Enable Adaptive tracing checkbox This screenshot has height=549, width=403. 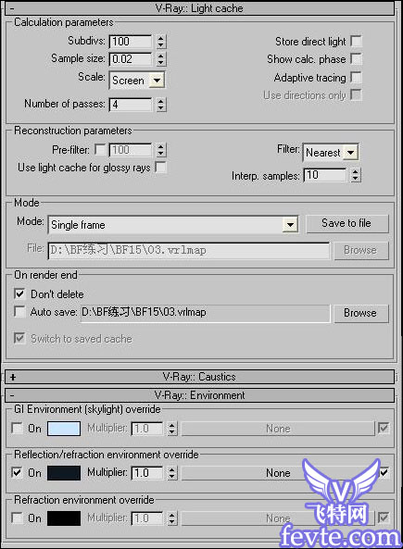point(356,77)
